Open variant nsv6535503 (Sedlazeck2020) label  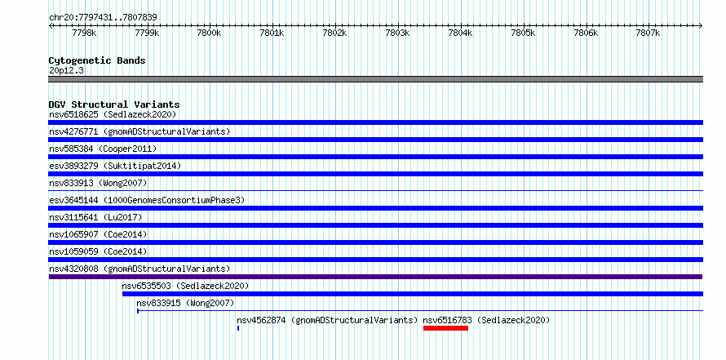[x=185, y=286]
